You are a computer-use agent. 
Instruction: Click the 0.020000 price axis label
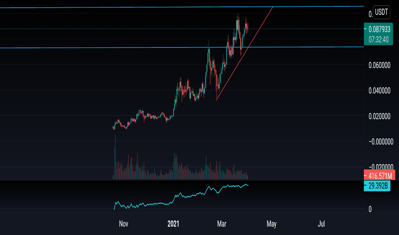point(379,116)
